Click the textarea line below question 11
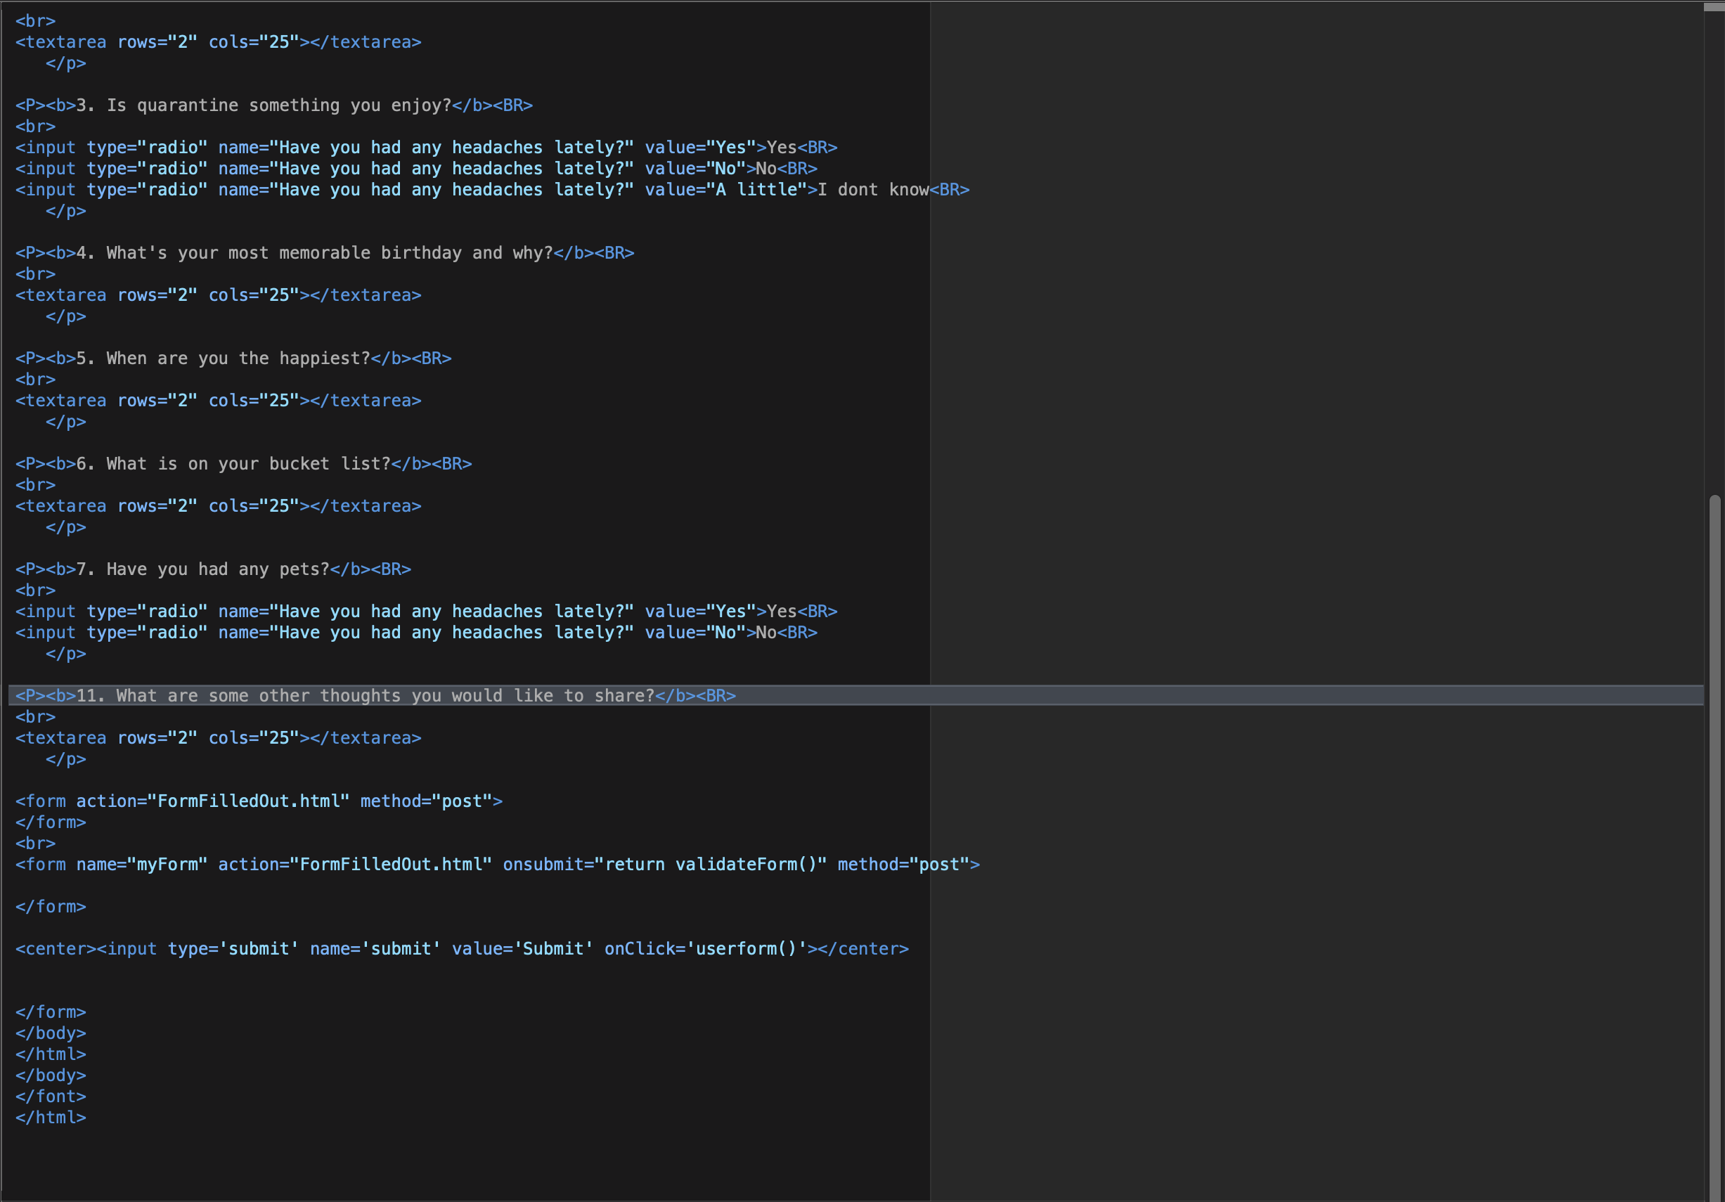This screenshot has height=1202, width=1725. [218, 738]
